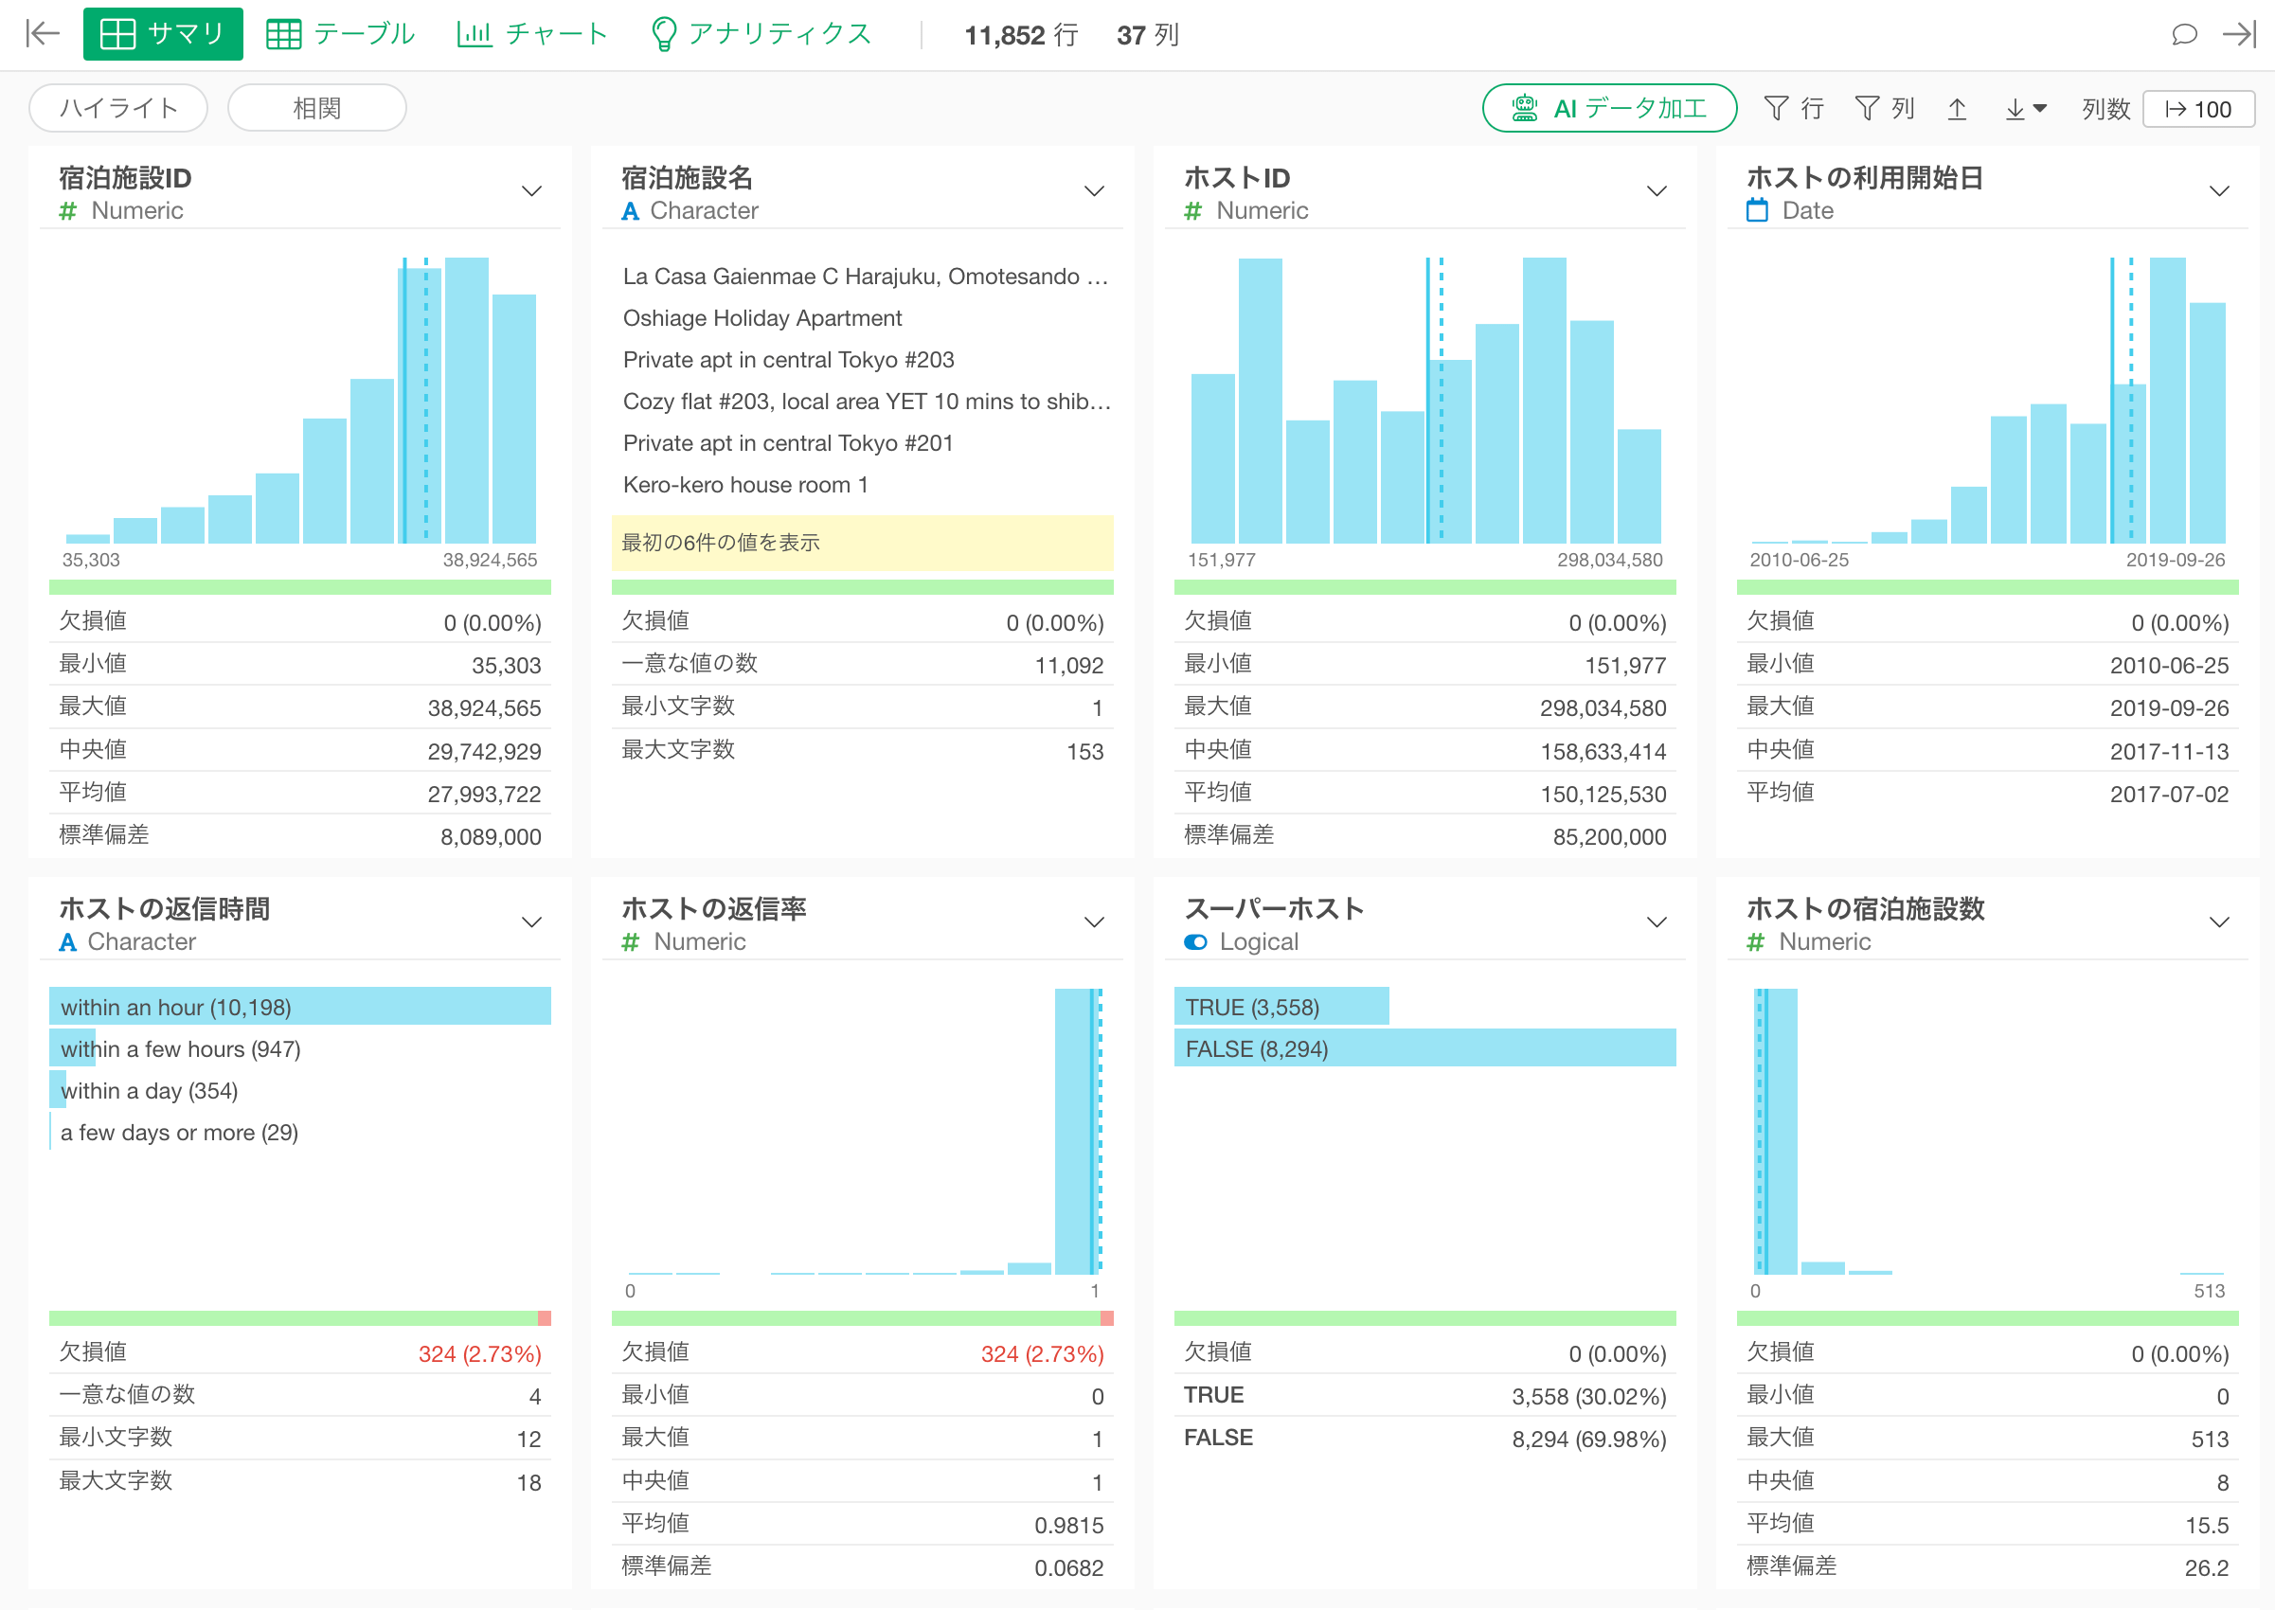Select the チャート view

(531, 35)
